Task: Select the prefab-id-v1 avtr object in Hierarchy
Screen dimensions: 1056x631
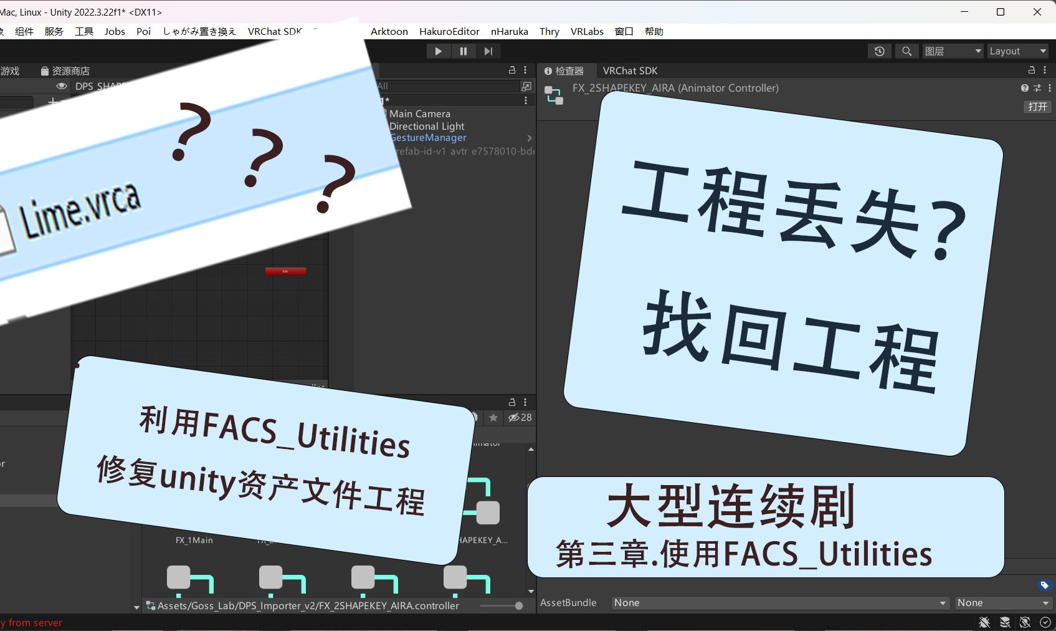Action: pos(465,151)
